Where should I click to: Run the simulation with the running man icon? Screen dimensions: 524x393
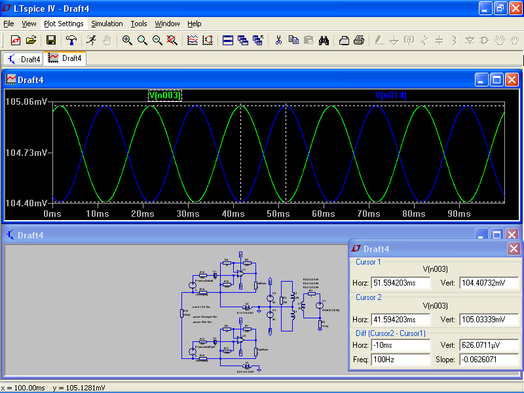[91, 41]
